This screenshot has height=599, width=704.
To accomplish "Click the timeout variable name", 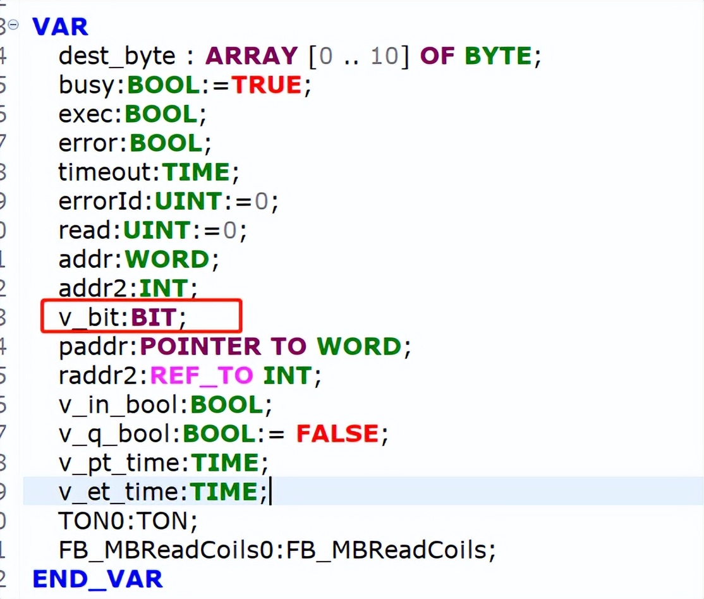I will [x=106, y=172].
